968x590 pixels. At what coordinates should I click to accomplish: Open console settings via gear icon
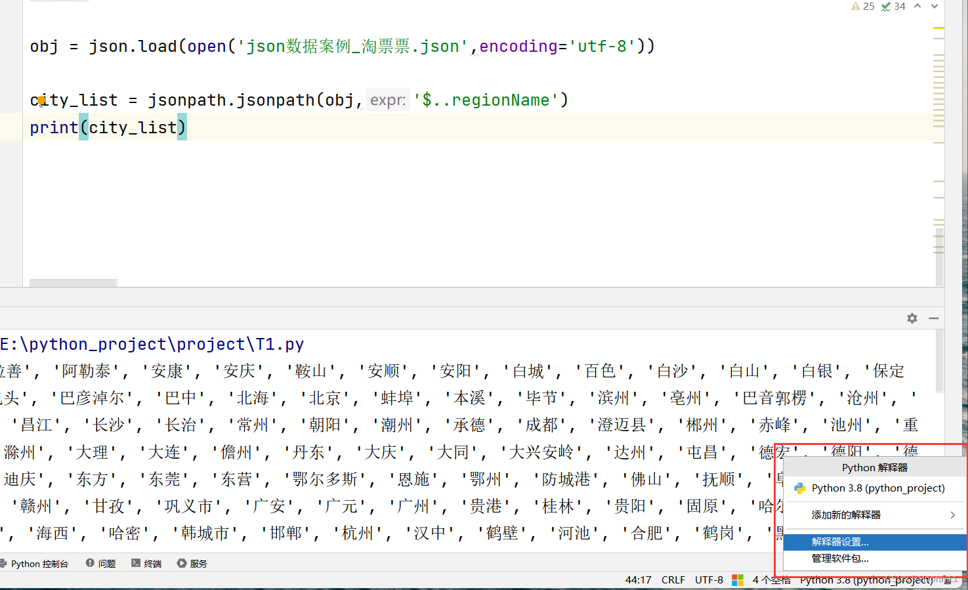point(912,318)
